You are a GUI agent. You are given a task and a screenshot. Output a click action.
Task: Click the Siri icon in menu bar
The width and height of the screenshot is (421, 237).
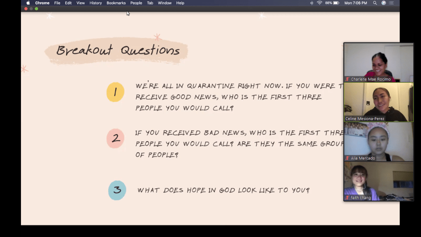[384, 3]
